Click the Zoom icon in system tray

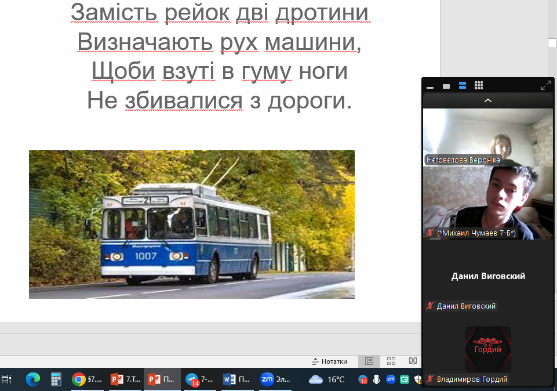[391, 379]
